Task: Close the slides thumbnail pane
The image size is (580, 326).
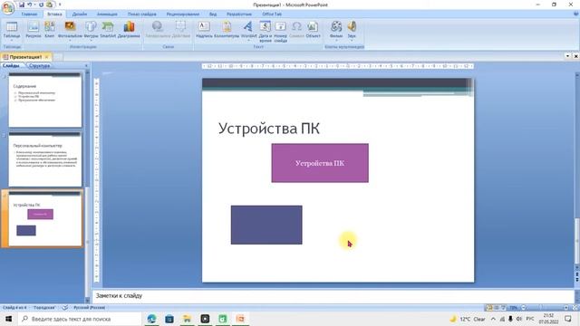Action: 86,66
